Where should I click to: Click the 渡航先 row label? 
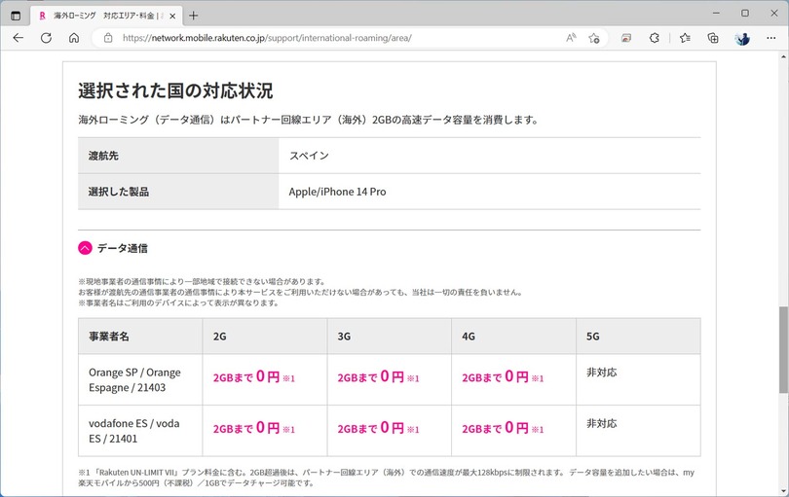point(178,156)
